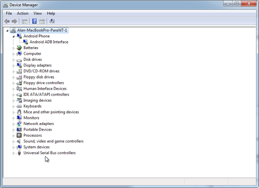259x188 pixels.
Task: Click the Show/Hide Console Tree toolbar icon
Action: point(24,22)
